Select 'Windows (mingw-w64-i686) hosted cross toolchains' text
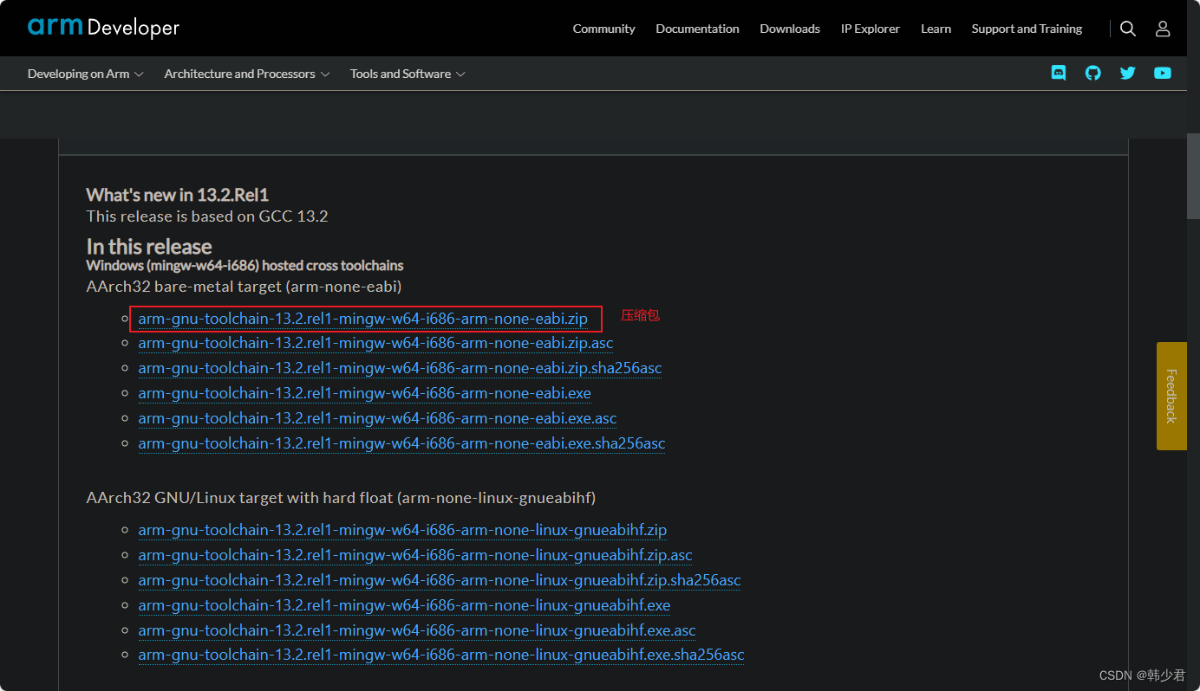 click(245, 266)
